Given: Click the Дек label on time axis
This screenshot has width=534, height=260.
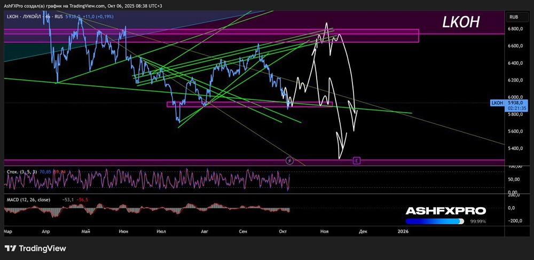Looking at the screenshot, I should tap(363, 232).
